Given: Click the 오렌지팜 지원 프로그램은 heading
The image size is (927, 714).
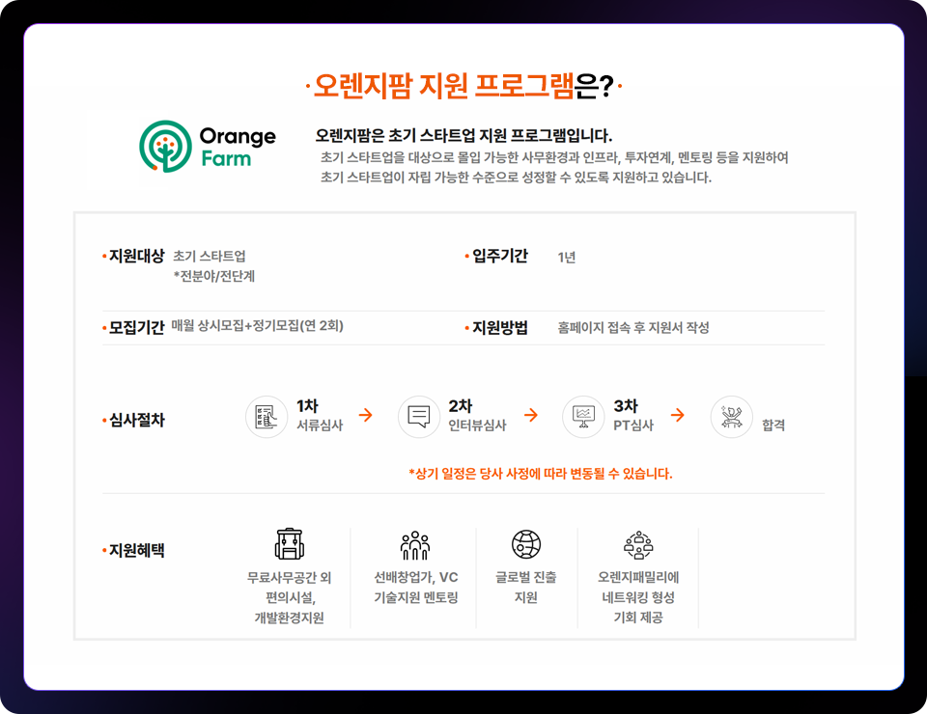Looking at the screenshot, I should click(x=464, y=85).
